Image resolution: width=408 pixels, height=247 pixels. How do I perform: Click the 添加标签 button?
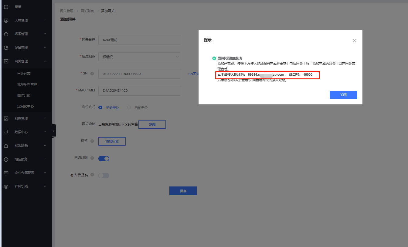[112, 141]
